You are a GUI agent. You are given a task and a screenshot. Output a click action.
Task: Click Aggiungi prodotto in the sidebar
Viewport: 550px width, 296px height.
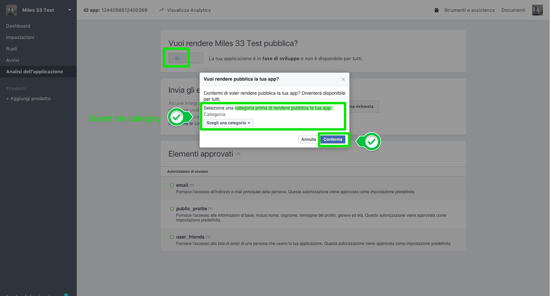coord(28,98)
